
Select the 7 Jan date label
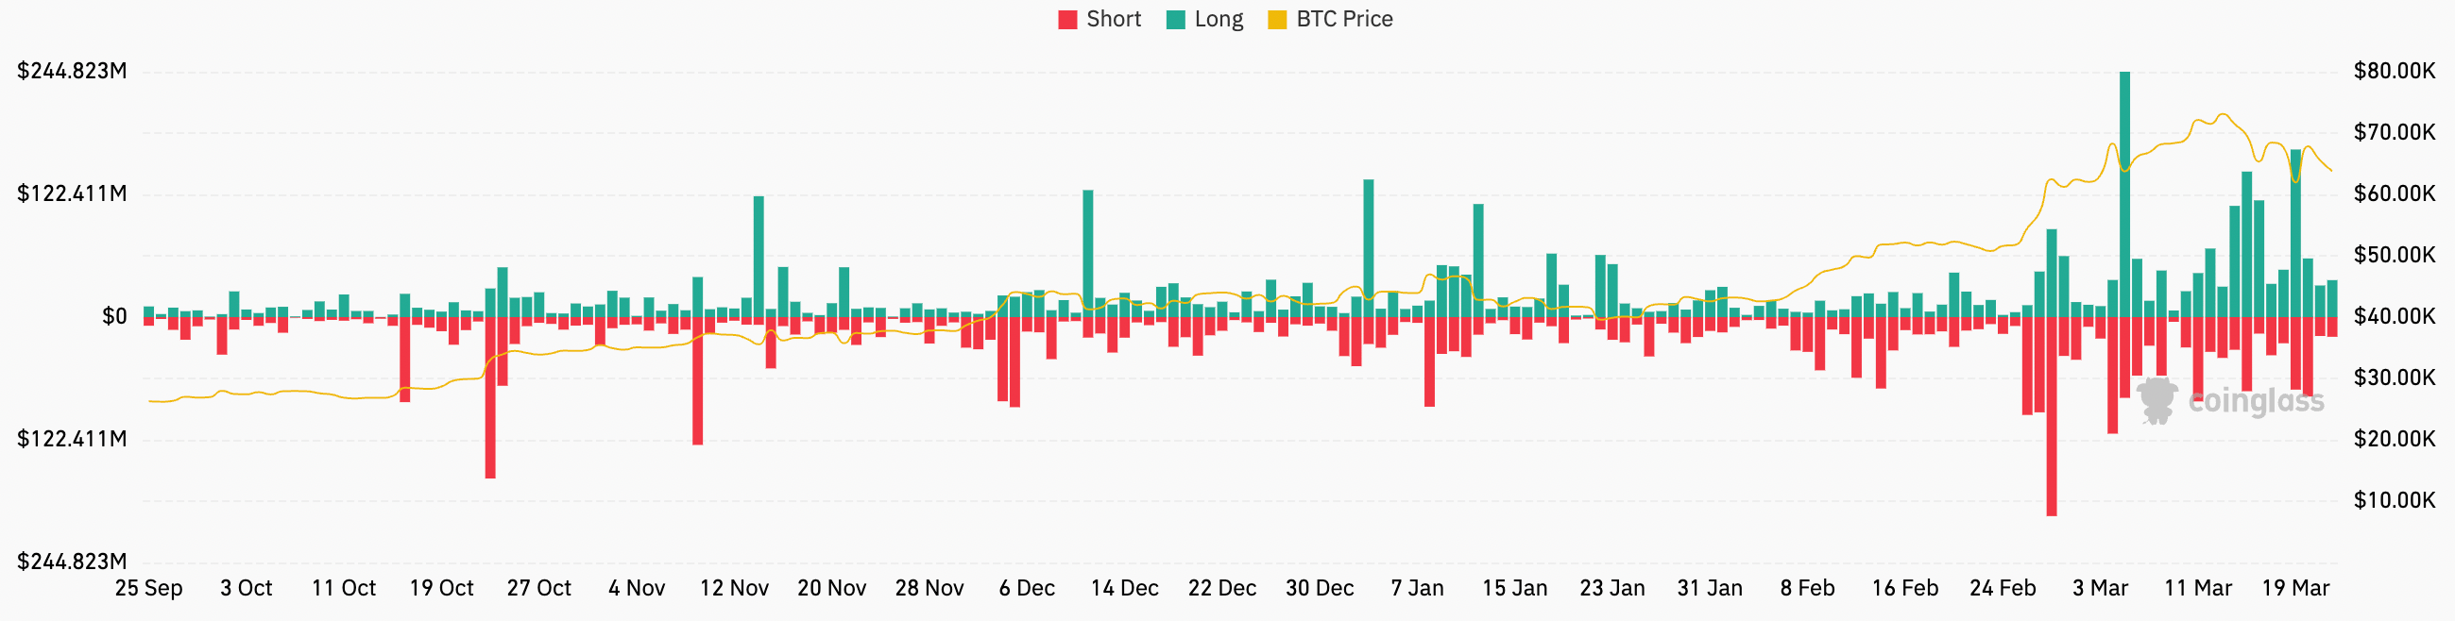pyautogui.click(x=1417, y=589)
